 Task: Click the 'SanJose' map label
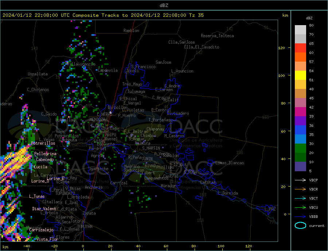click(x=163, y=62)
